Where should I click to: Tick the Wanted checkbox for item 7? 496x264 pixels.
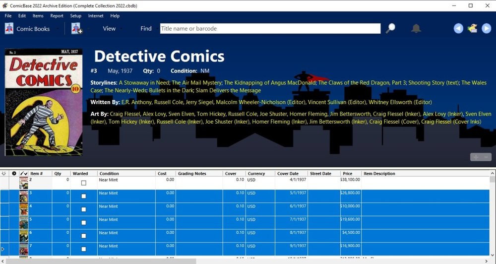[83, 249]
